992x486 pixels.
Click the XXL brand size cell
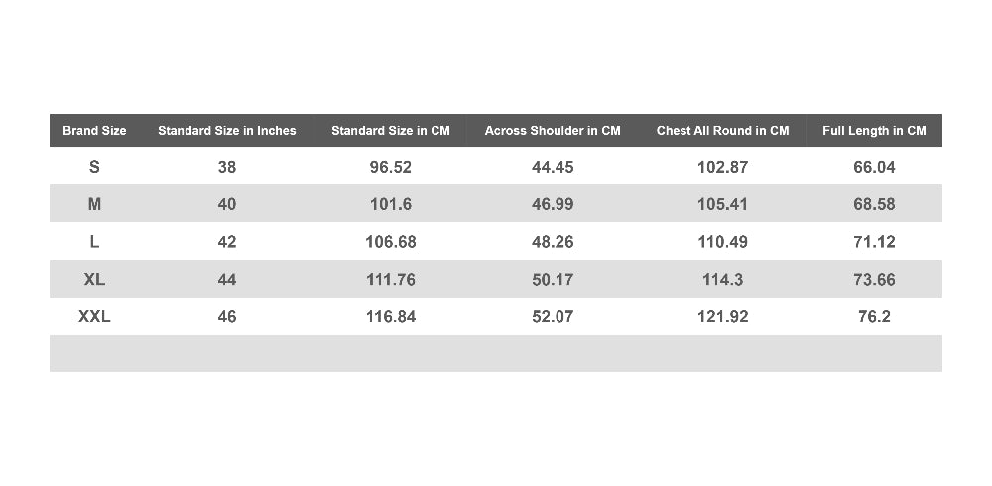94,316
